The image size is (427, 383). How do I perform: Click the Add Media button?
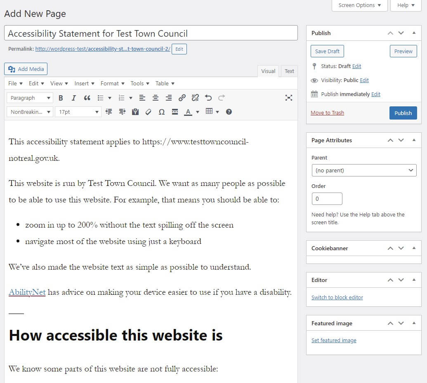[26, 69]
